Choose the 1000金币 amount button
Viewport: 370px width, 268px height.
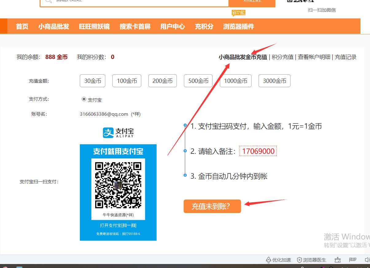click(236, 81)
